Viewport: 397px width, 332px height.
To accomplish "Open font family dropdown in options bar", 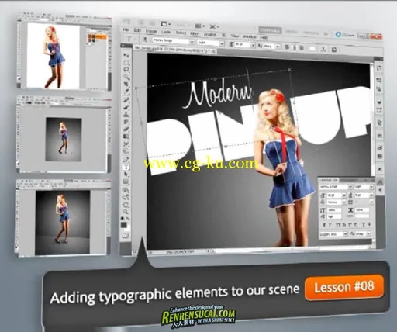I will (192, 41).
